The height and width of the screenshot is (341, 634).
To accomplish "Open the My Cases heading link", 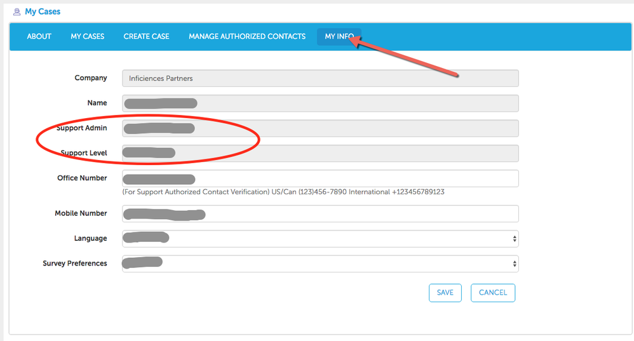I will [x=43, y=11].
